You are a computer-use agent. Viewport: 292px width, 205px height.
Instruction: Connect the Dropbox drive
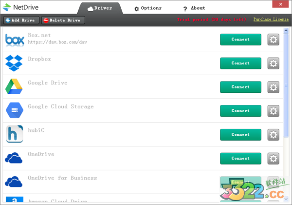(x=240, y=63)
